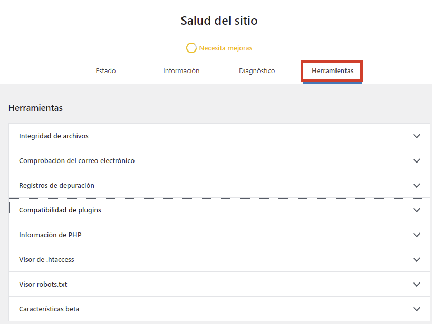Expand the Integridad de archivos section

pyautogui.click(x=219, y=136)
